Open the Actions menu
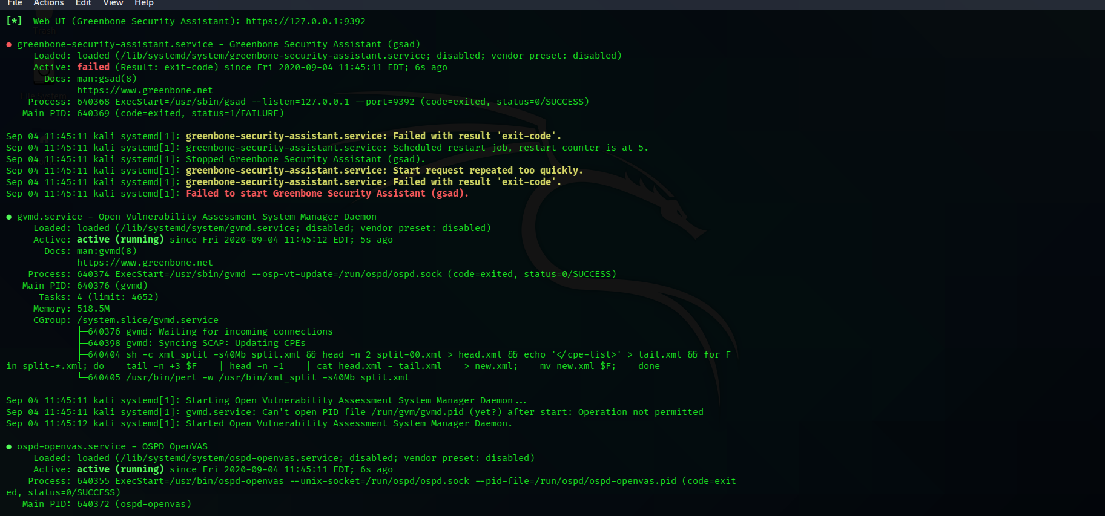1105x516 pixels. point(48,3)
